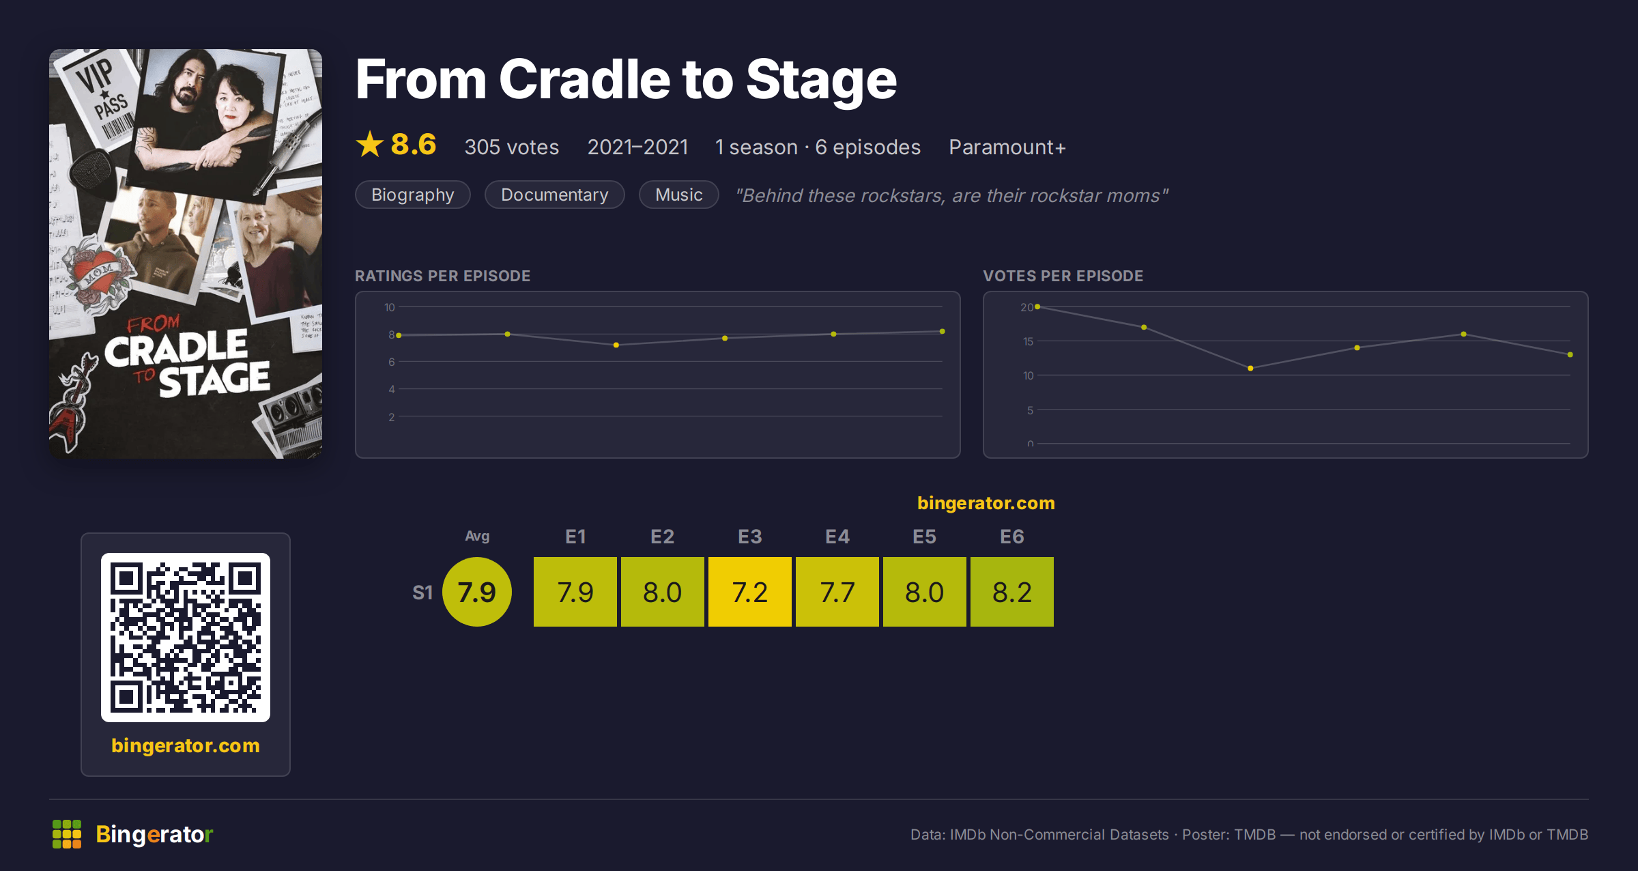The image size is (1638, 871).
Task: Select episode E6 tile rated 8.2
Action: 1012,592
